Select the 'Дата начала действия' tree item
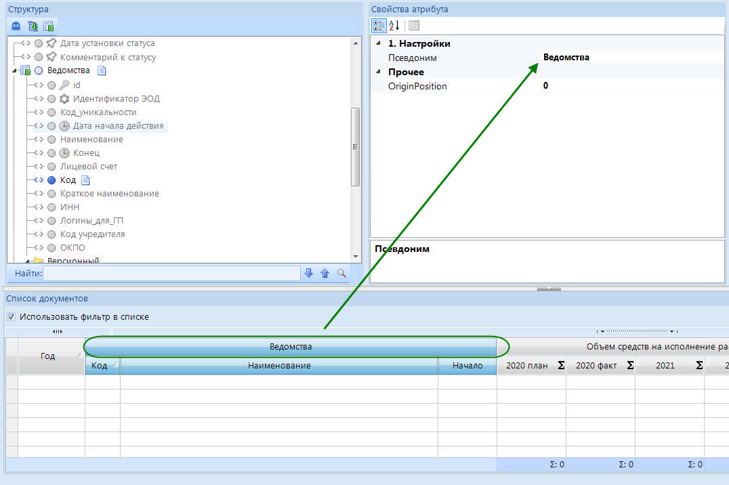This screenshot has width=729, height=485. point(118,126)
